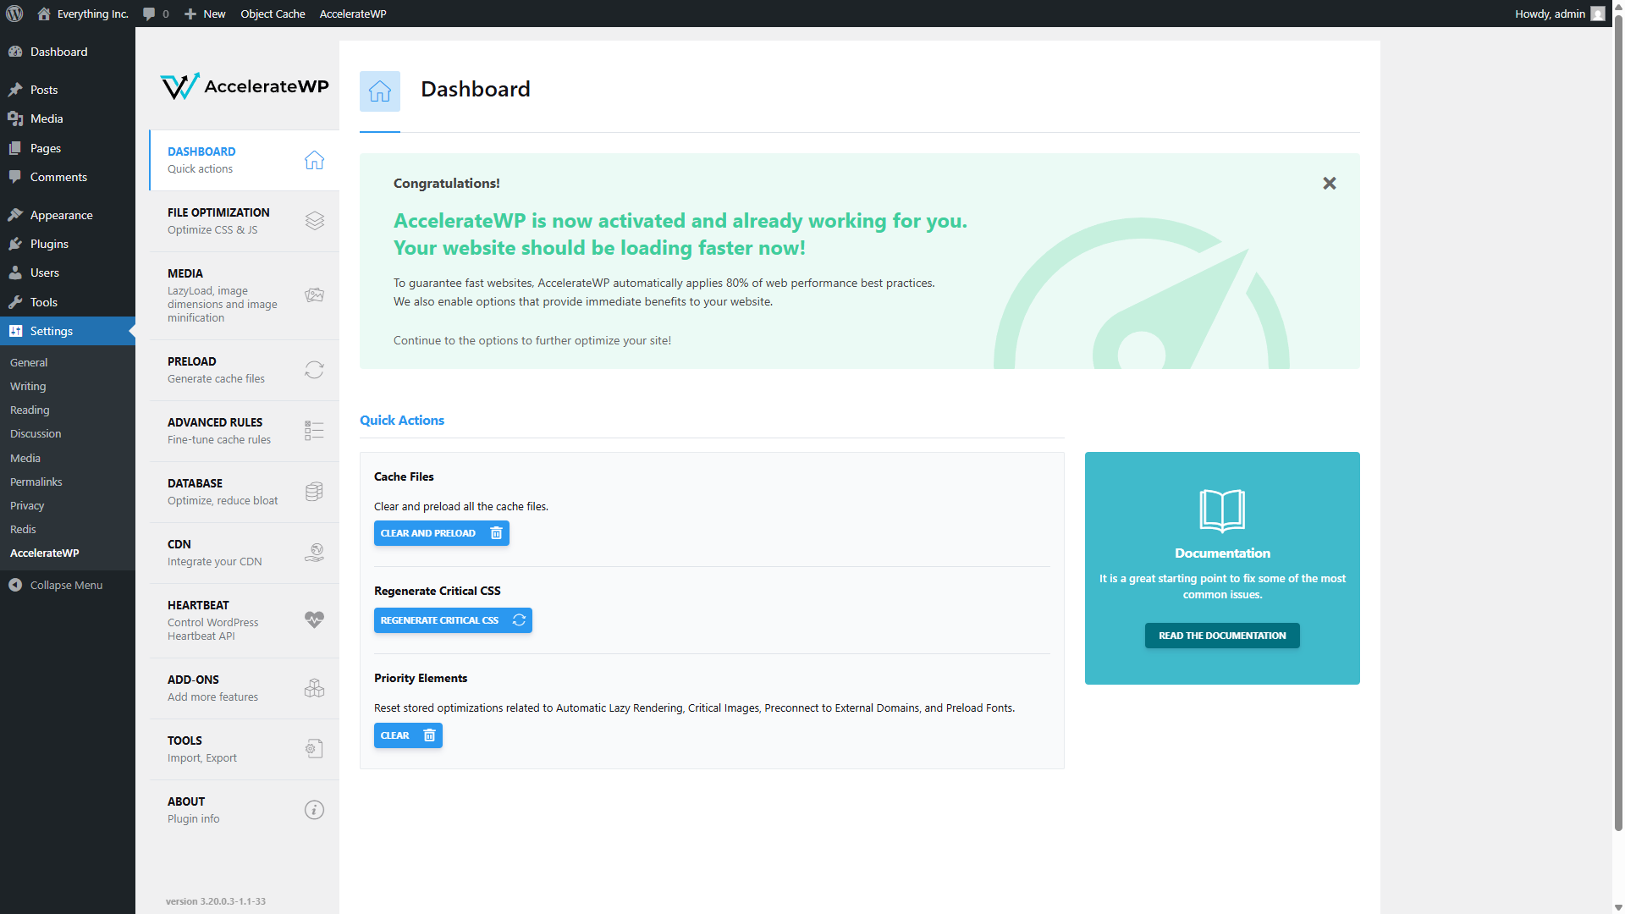Open WordPress Dashboard menu item
The height and width of the screenshot is (914, 1625).
pos(68,52)
